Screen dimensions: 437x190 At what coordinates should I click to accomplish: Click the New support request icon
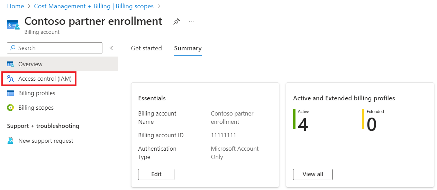coord(10,141)
